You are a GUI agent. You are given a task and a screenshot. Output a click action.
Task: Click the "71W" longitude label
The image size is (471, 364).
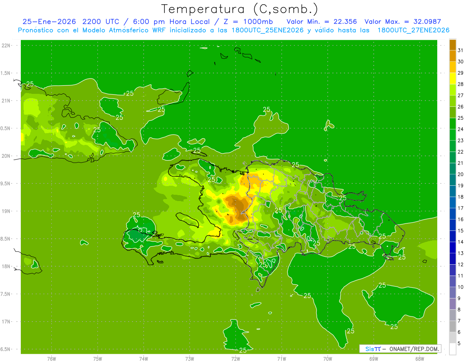point(281,359)
